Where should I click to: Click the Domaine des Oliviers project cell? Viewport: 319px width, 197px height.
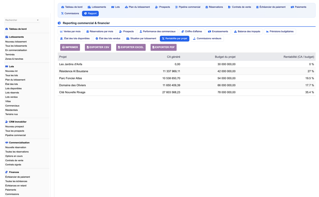[x=73, y=85]
